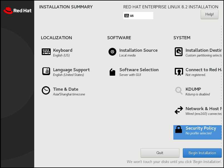Open the Installation Destination title
The width and height of the screenshot is (224, 168).
(x=204, y=50)
